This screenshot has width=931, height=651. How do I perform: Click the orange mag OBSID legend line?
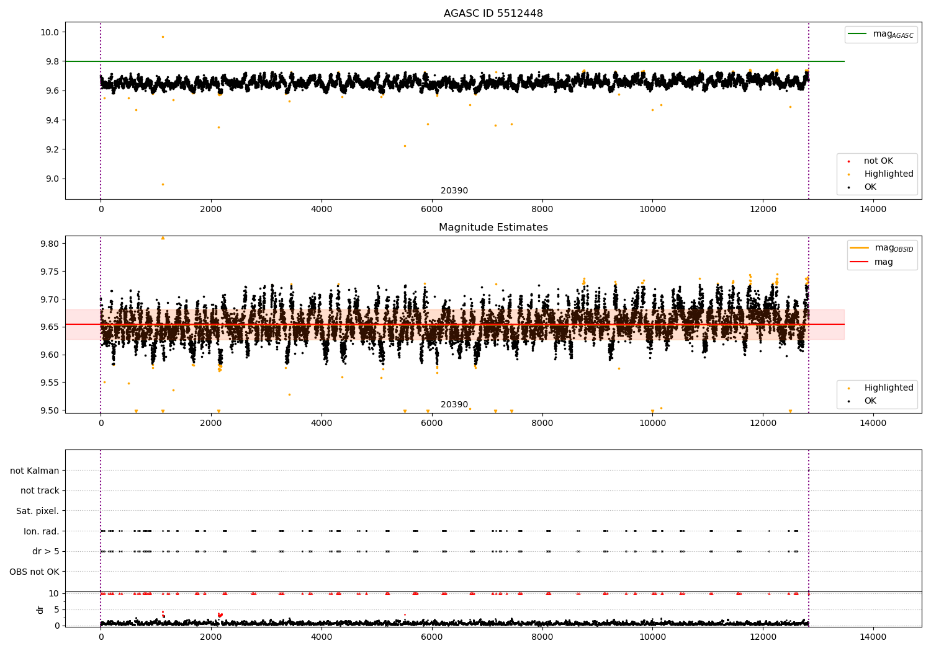coord(860,248)
